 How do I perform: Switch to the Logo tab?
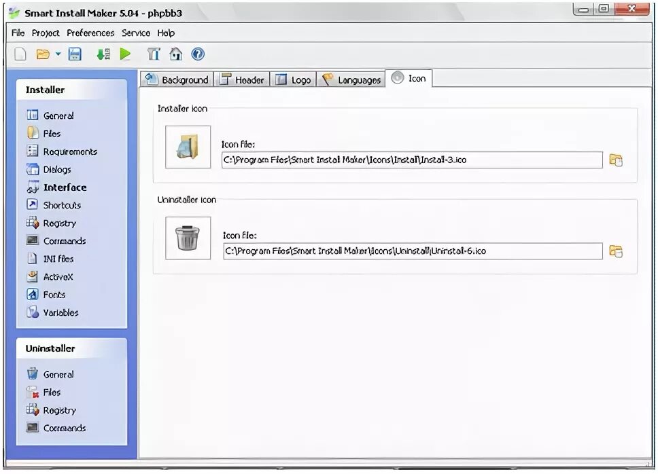pos(293,79)
